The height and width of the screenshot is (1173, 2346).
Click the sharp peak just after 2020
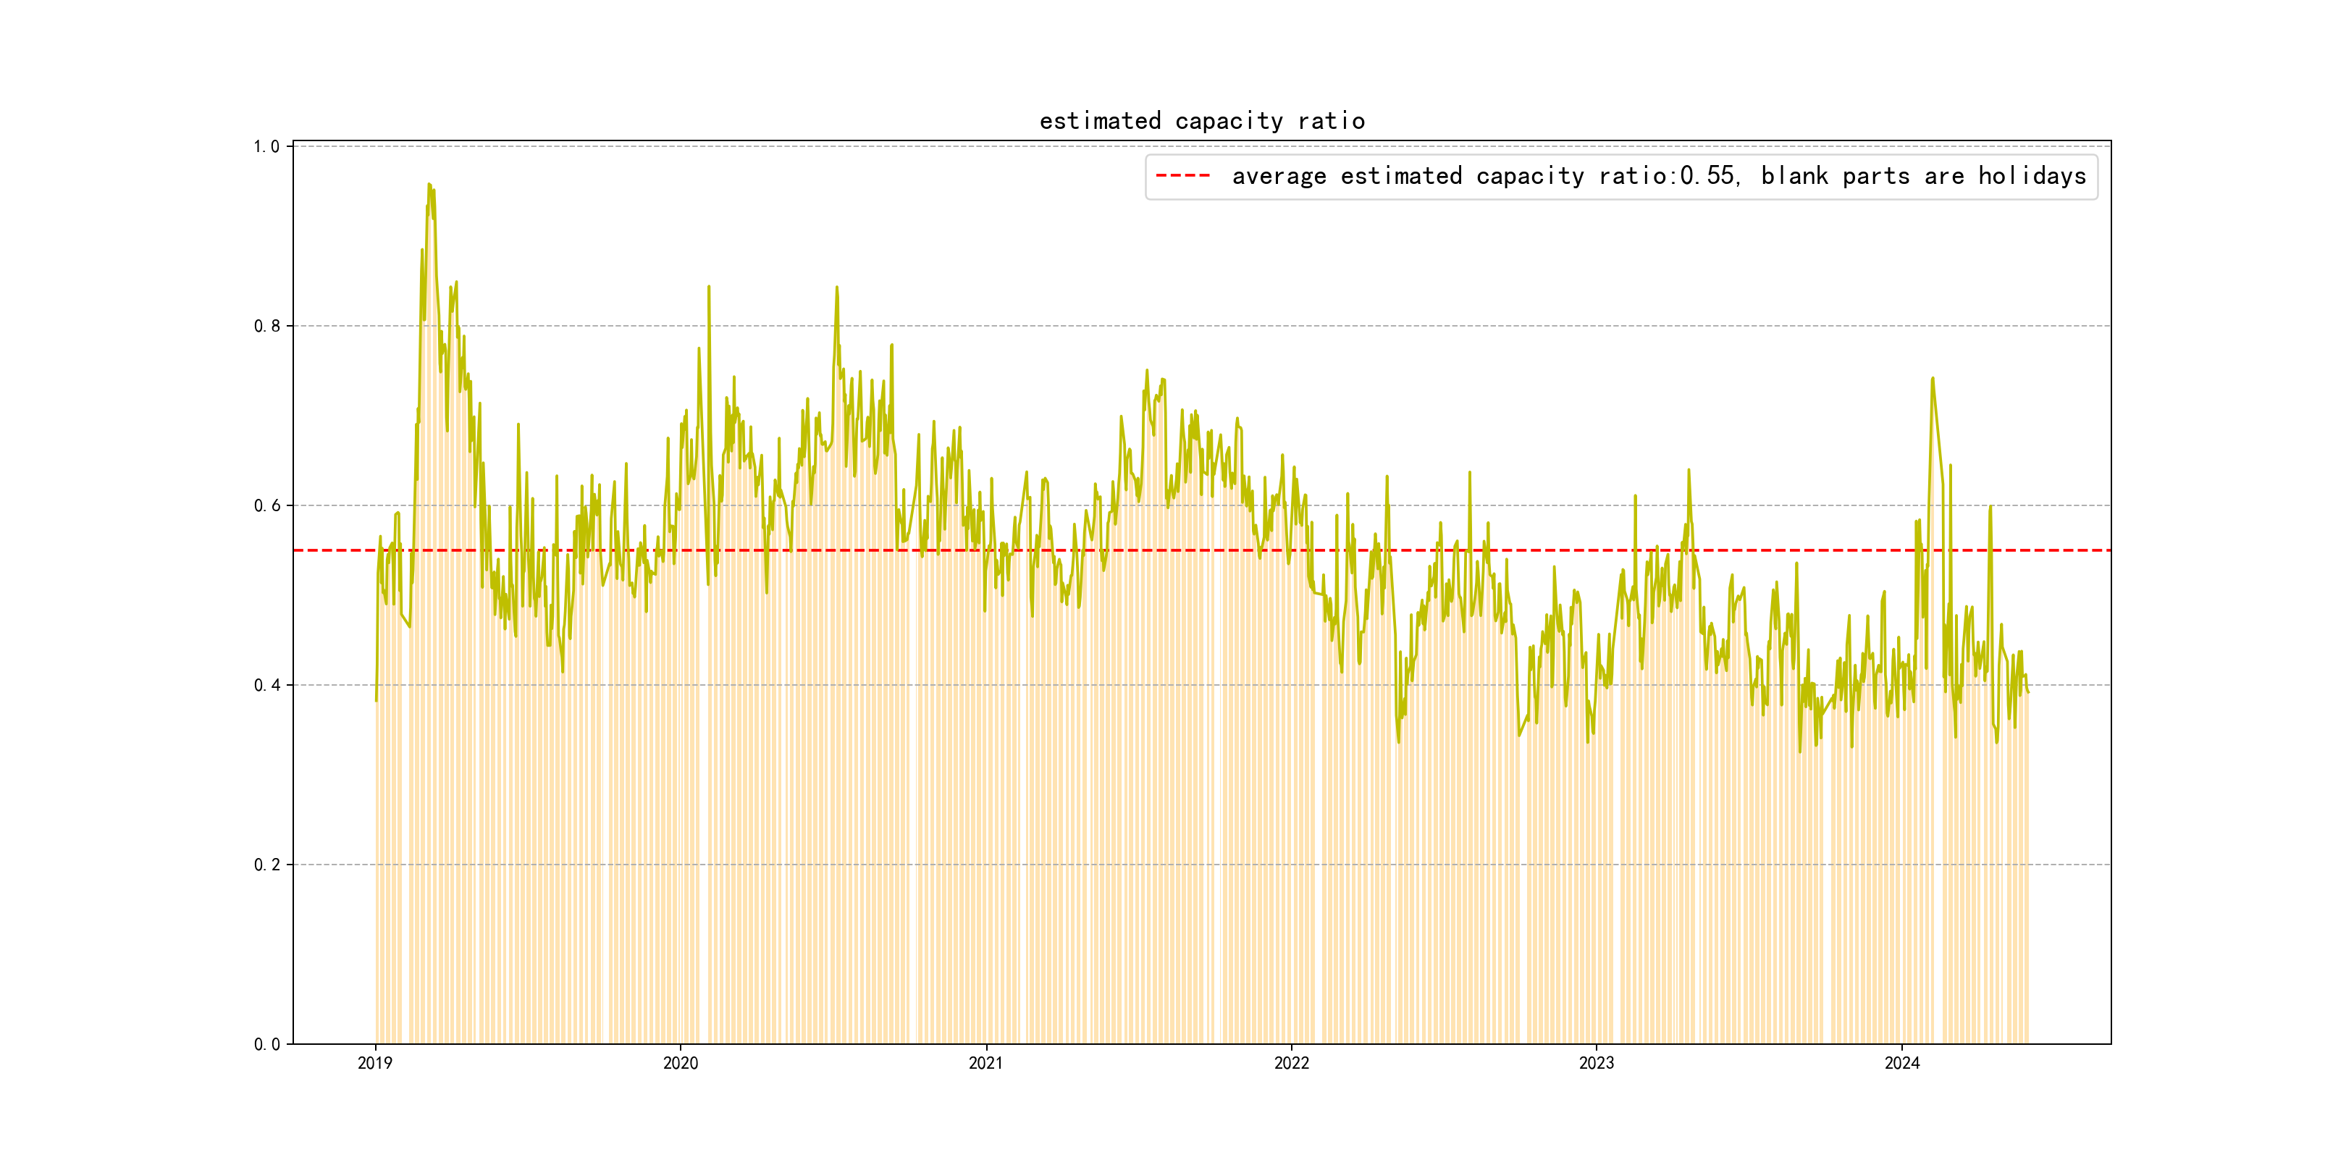pyautogui.click(x=709, y=287)
